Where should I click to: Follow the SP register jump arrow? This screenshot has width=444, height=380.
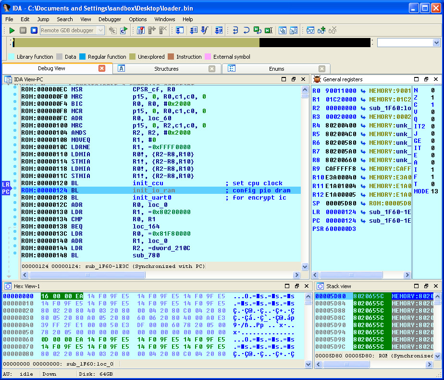pyautogui.click(x=363, y=203)
